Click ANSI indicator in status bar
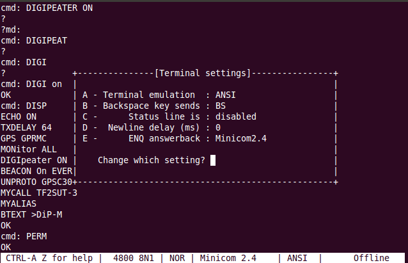Viewport: 408px width, 263px height. (x=297, y=258)
